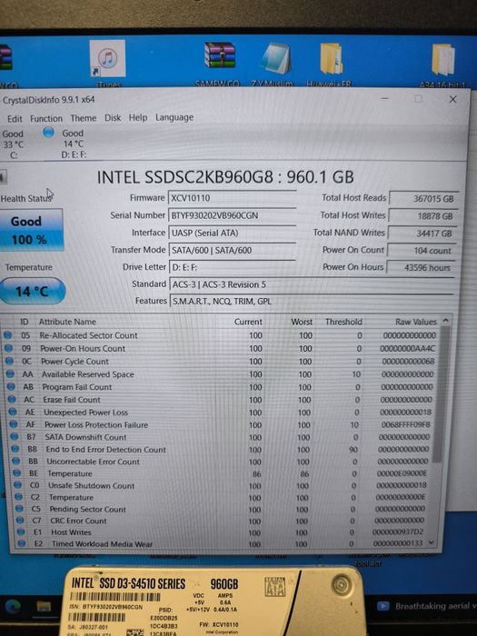
Task: Switch to the C: drive Good 33 °C
Action: click(x=13, y=144)
